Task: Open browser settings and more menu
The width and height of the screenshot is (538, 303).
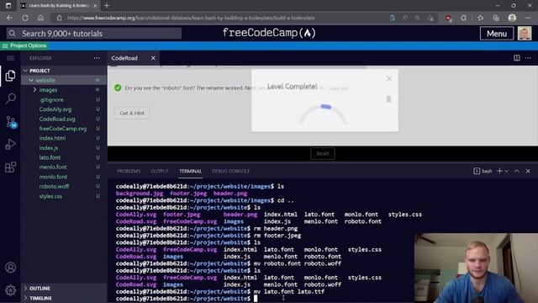Action: point(528,18)
